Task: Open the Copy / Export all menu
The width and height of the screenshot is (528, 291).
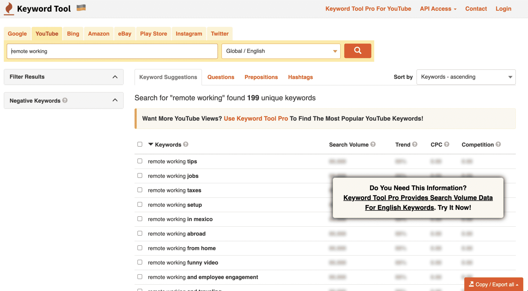Action: pyautogui.click(x=493, y=284)
